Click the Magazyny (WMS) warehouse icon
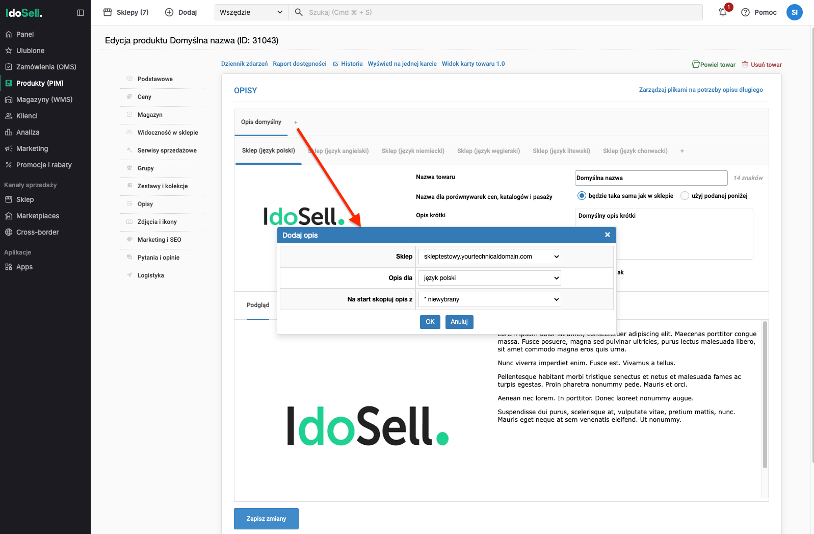Screen dimensions: 814x534 coord(9,99)
